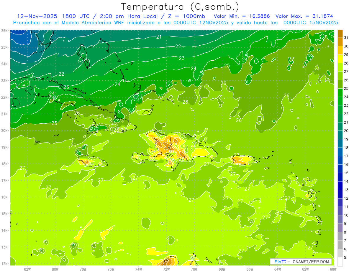Viewport: 354px width, 273px height.
Task: Click the "Valor Max. = 31.1874" text
Action: coord(305,16)
